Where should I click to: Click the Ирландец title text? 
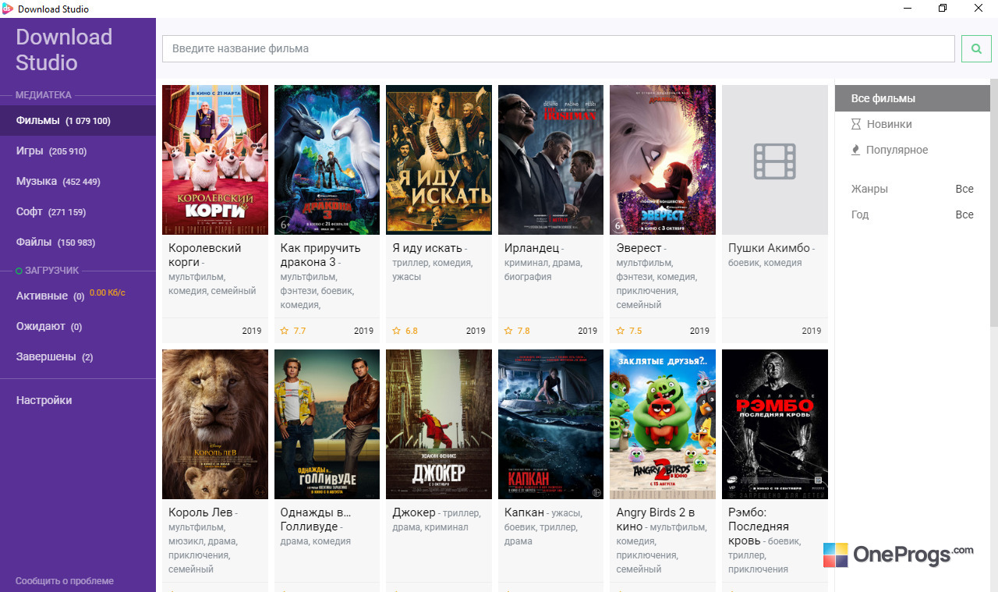[x=532, y=248]
